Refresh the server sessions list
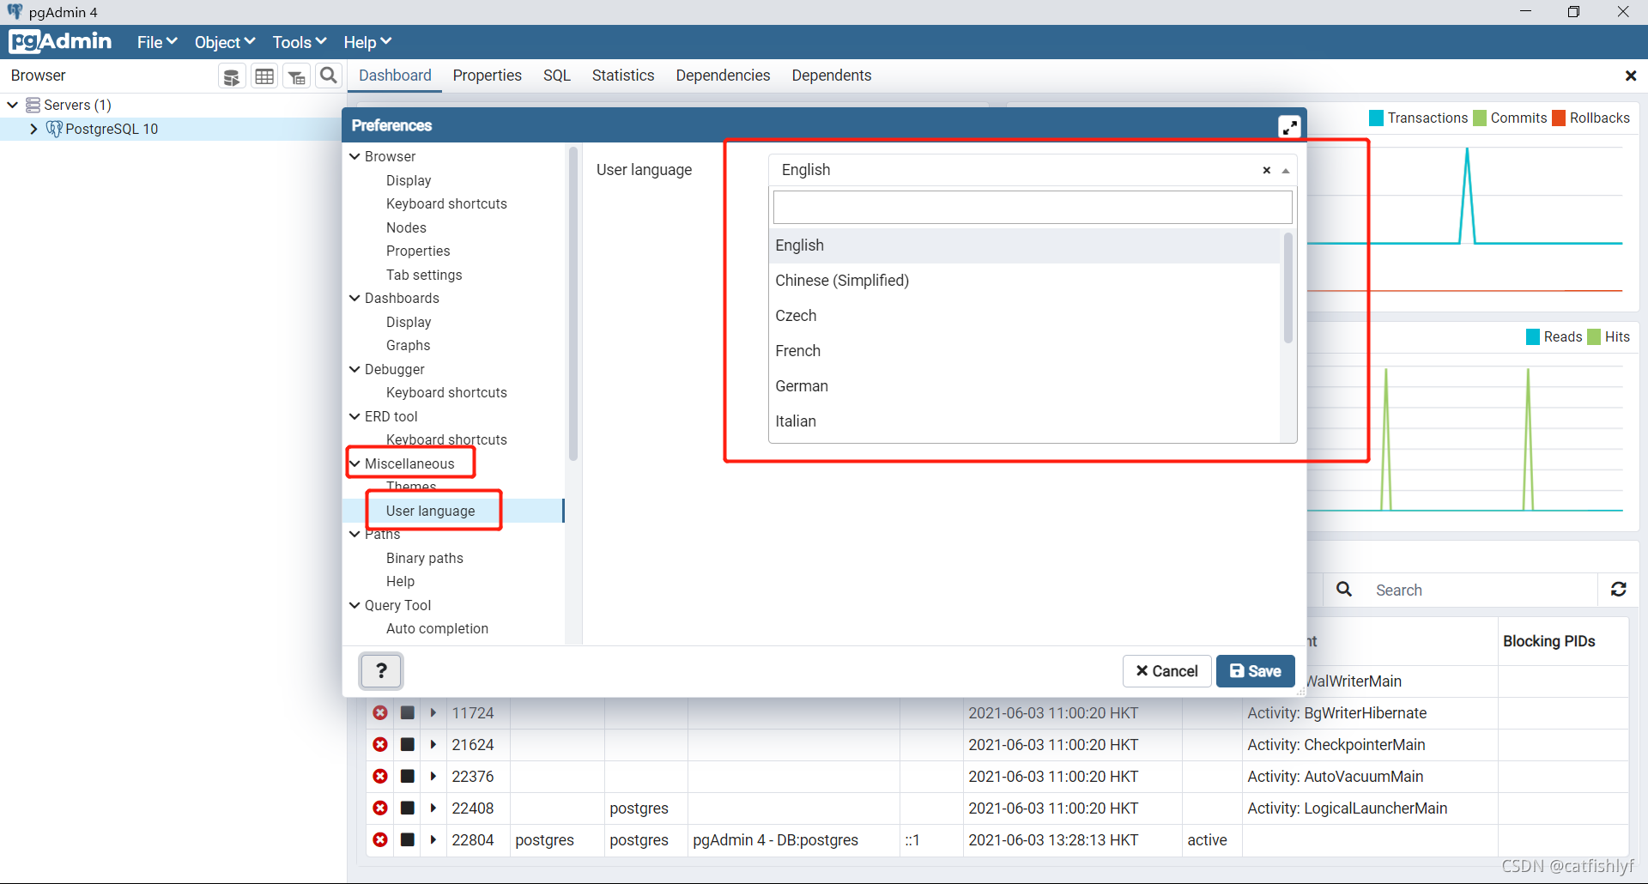The image size is (1648, 884). pyautogui.click(x=1619, y=590)
